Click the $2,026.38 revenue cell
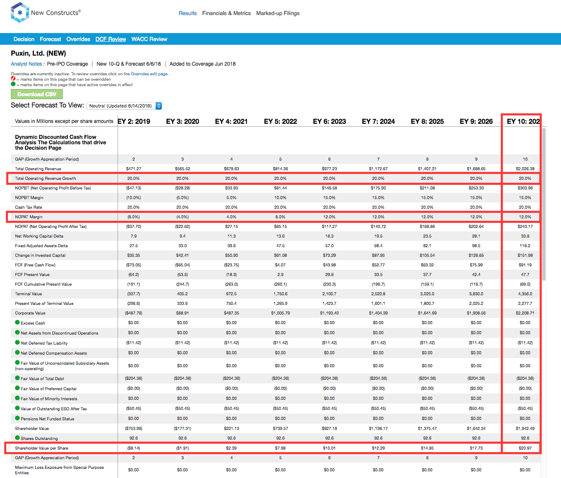Image resolution: width=561 pixels, height=478 pixels. pyautogui.click(x=525, y=169)
